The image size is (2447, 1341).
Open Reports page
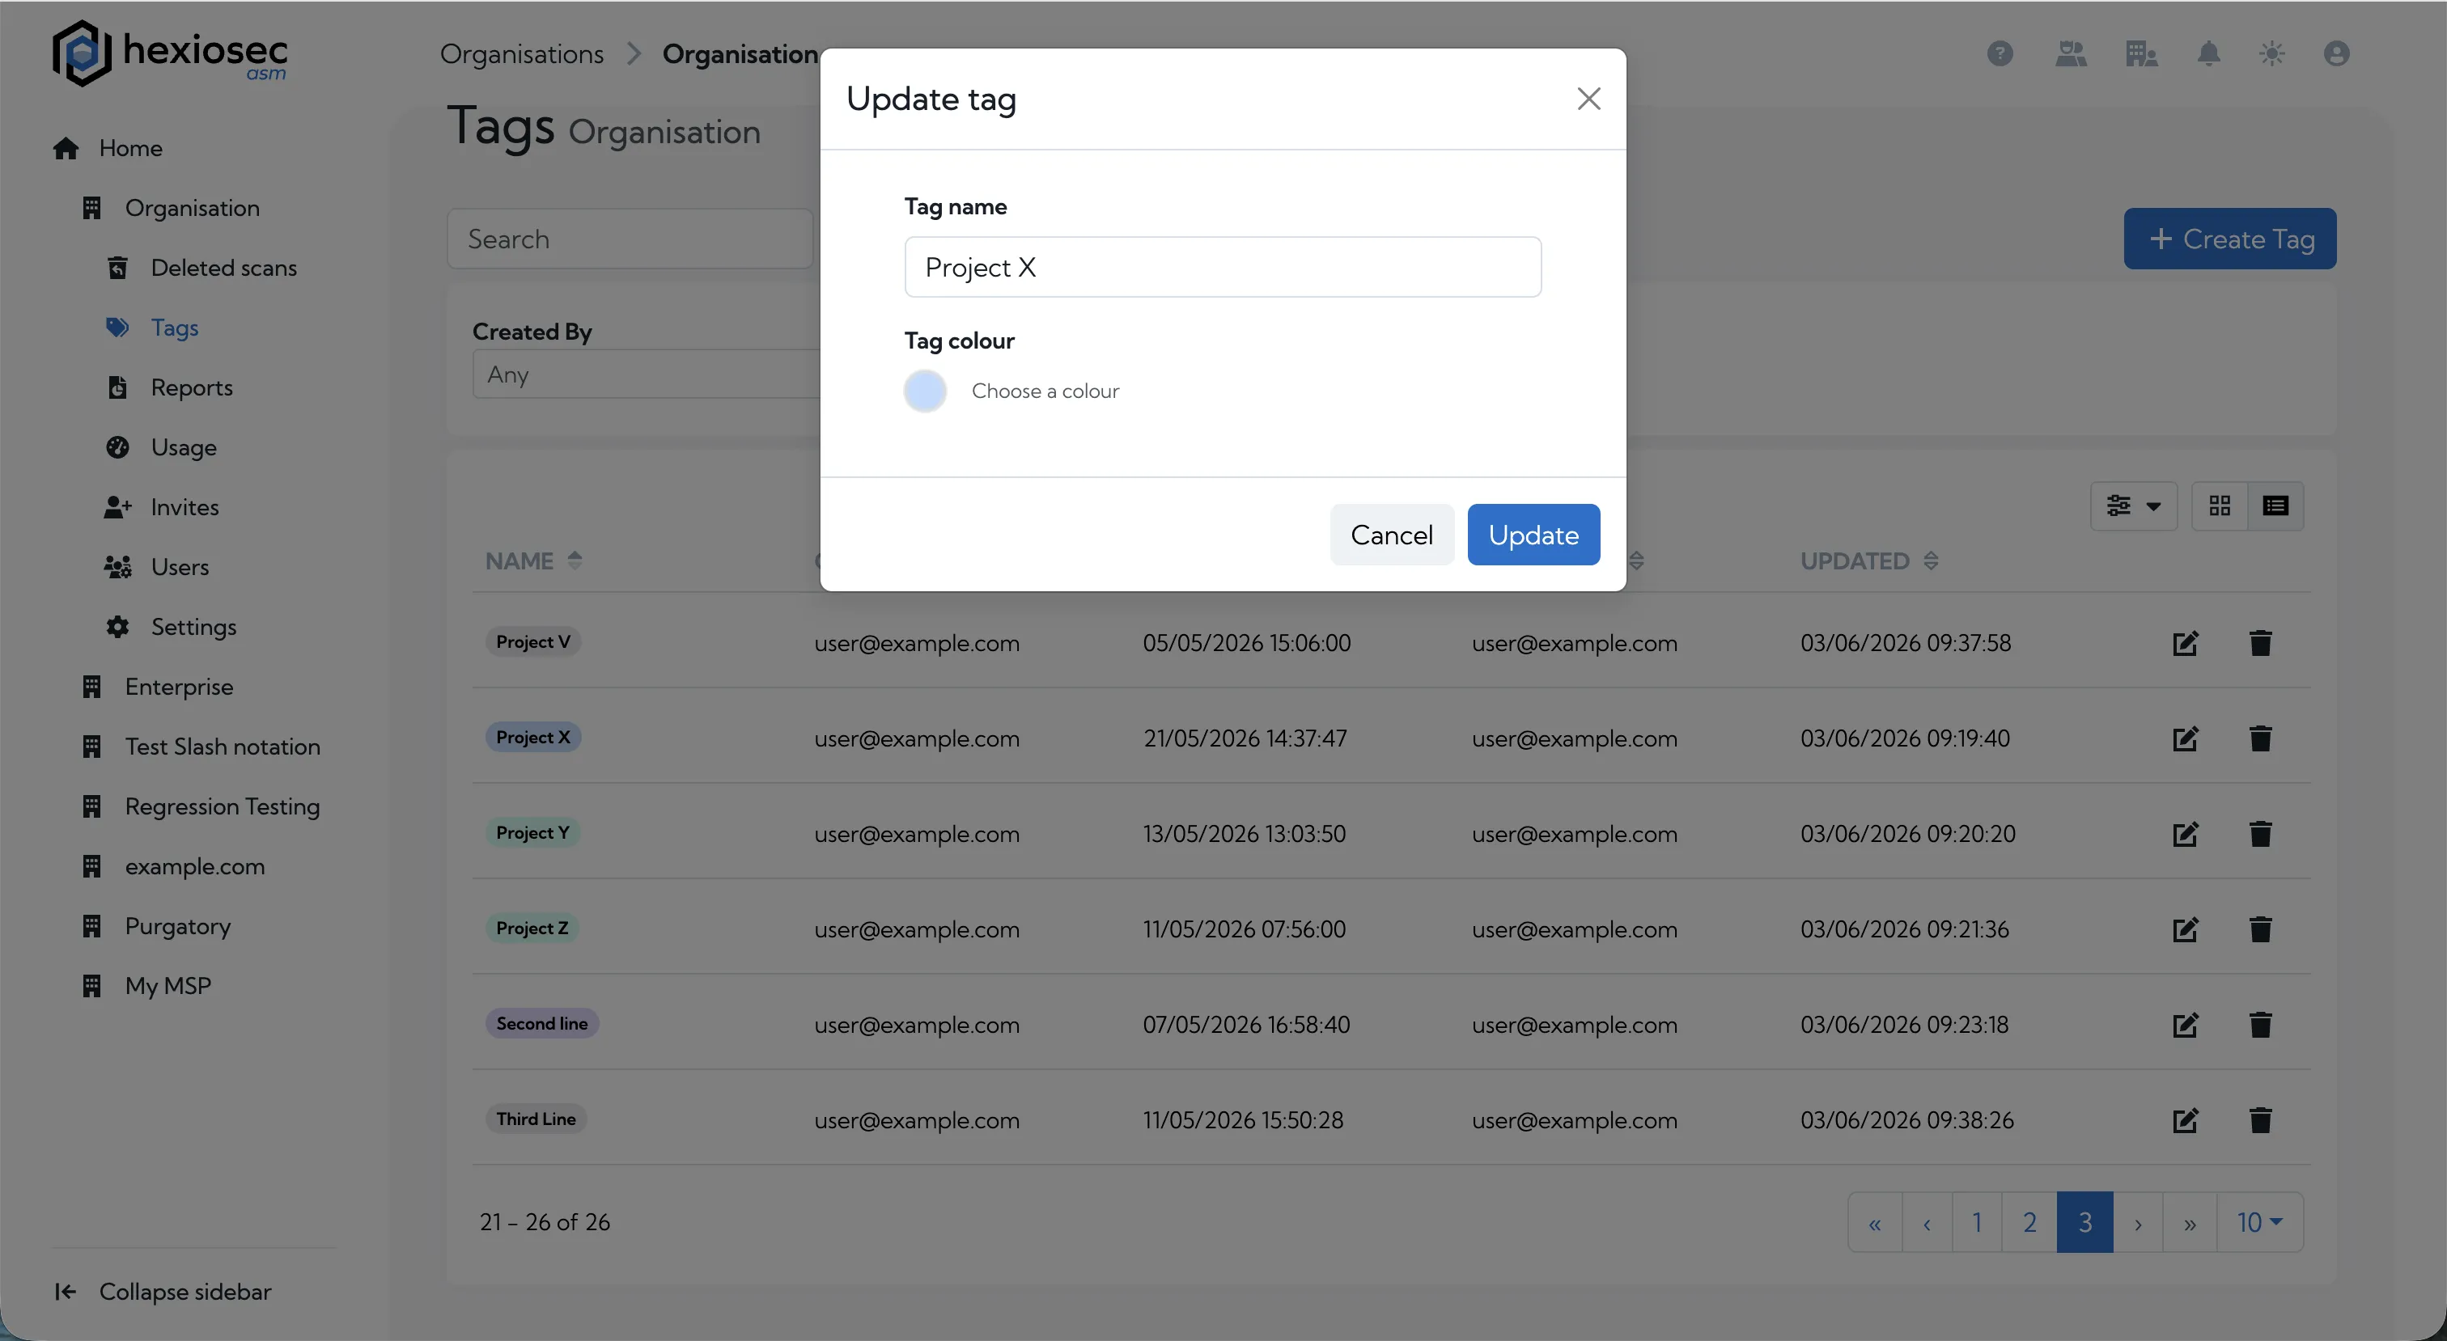point(169,387)
